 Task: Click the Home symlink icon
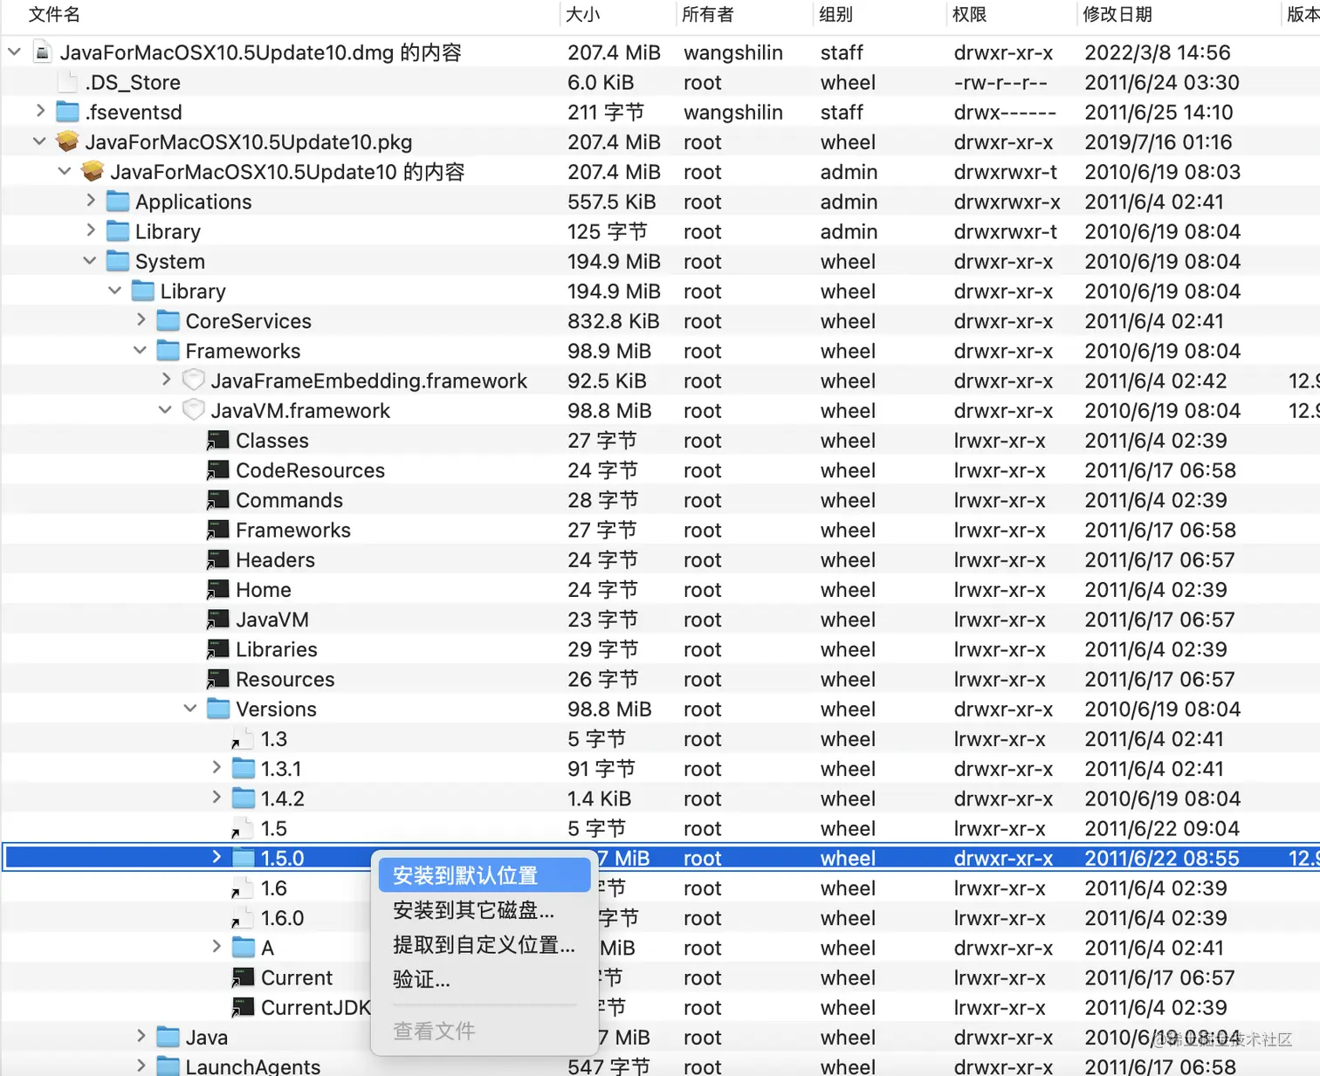click(x=218, y=590)
